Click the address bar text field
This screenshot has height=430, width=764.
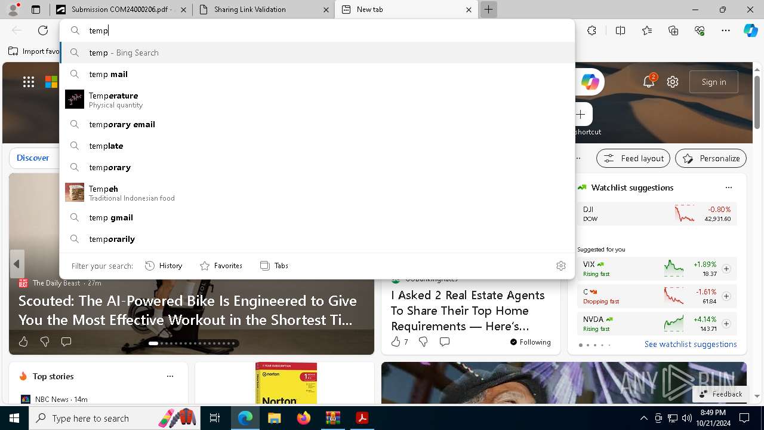point(317,30)
